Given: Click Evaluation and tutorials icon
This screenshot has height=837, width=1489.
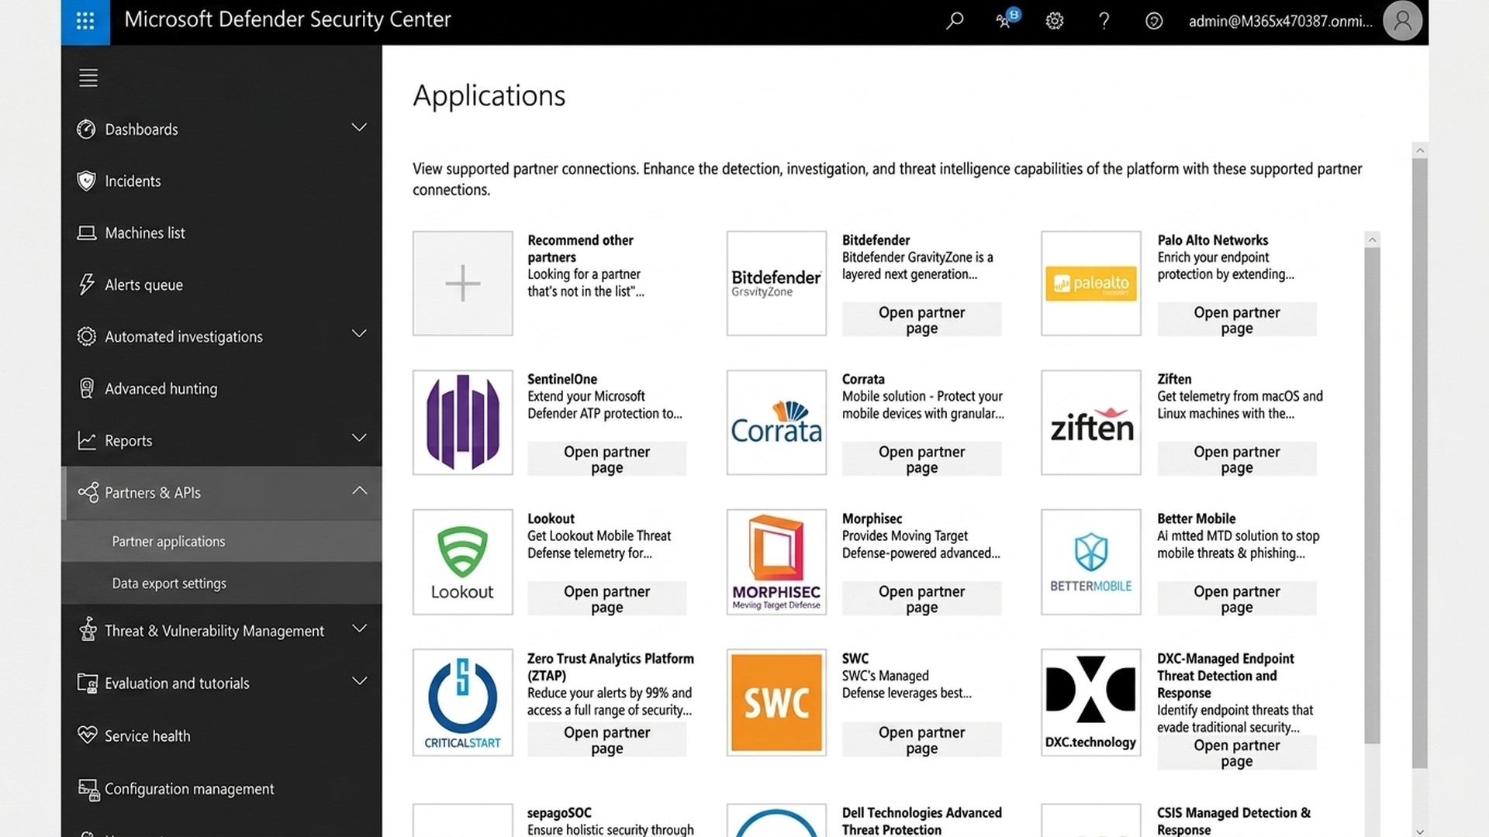Looking at the screenshot, I should tap(87, 683).
